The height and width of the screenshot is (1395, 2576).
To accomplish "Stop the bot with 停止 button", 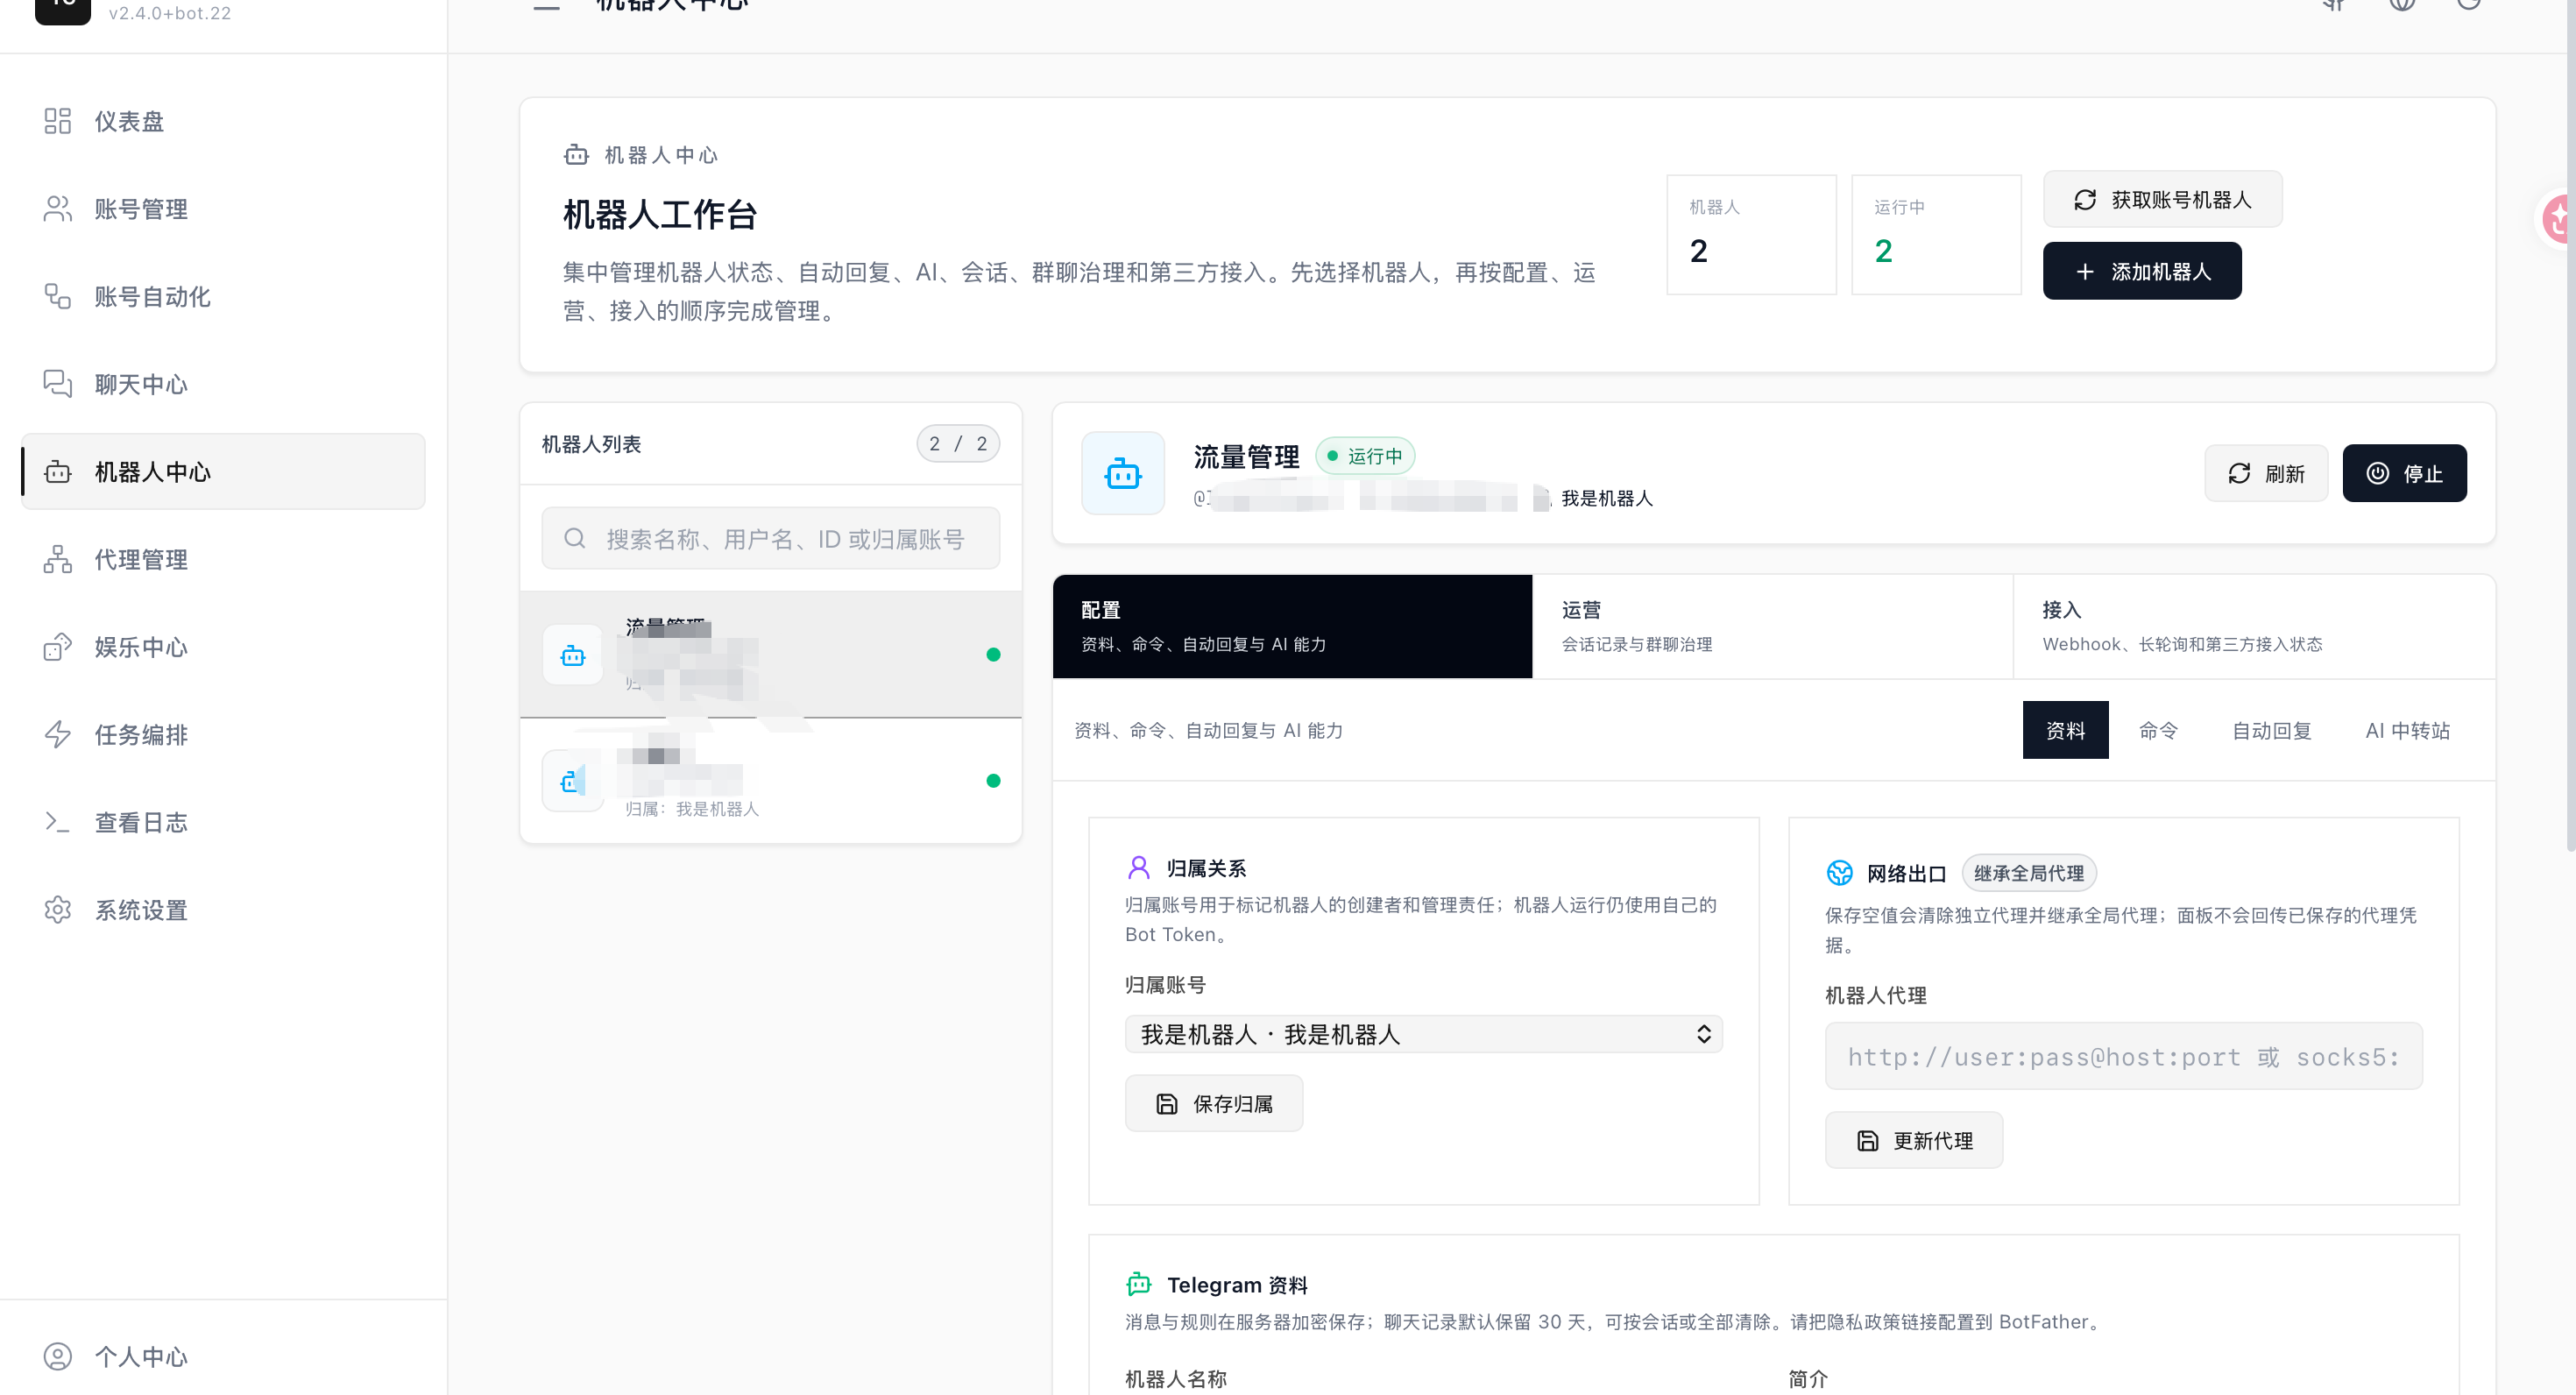I will coord(2404,474).
